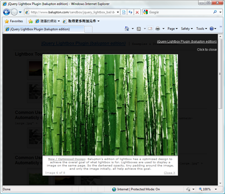225x194 pixels.
Task: Open the Page menu
Action: coord(173,29)
